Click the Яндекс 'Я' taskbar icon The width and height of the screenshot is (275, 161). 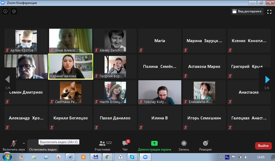click(59, 157)
